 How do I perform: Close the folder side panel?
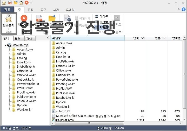coord(48,38)
